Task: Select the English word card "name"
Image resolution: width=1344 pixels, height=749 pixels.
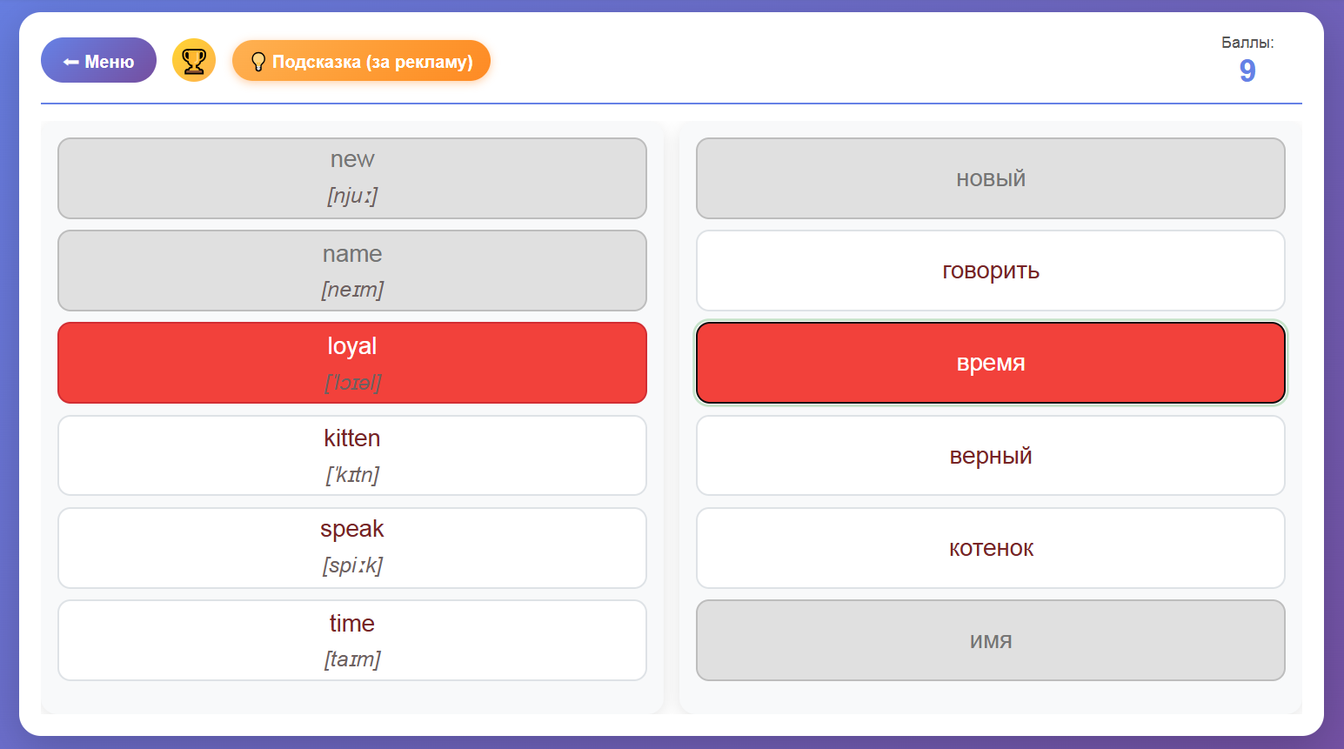Action: tap(351, 270)
